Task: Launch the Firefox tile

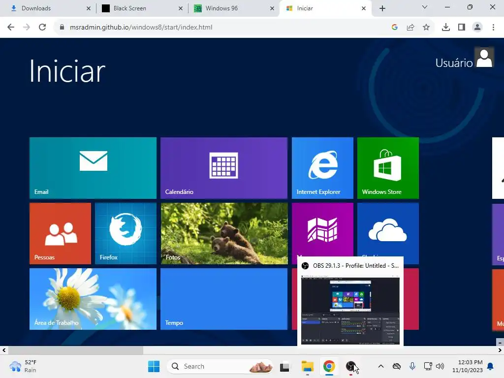Action: [x=126, y=233]
